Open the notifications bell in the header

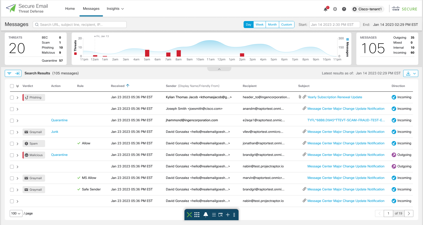pyautogui.click(x=326, y=9)
